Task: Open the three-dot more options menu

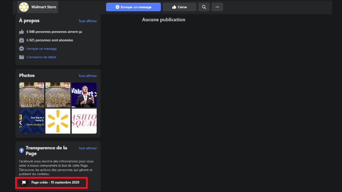Action: pyautogui.click(x=217, y=7)
